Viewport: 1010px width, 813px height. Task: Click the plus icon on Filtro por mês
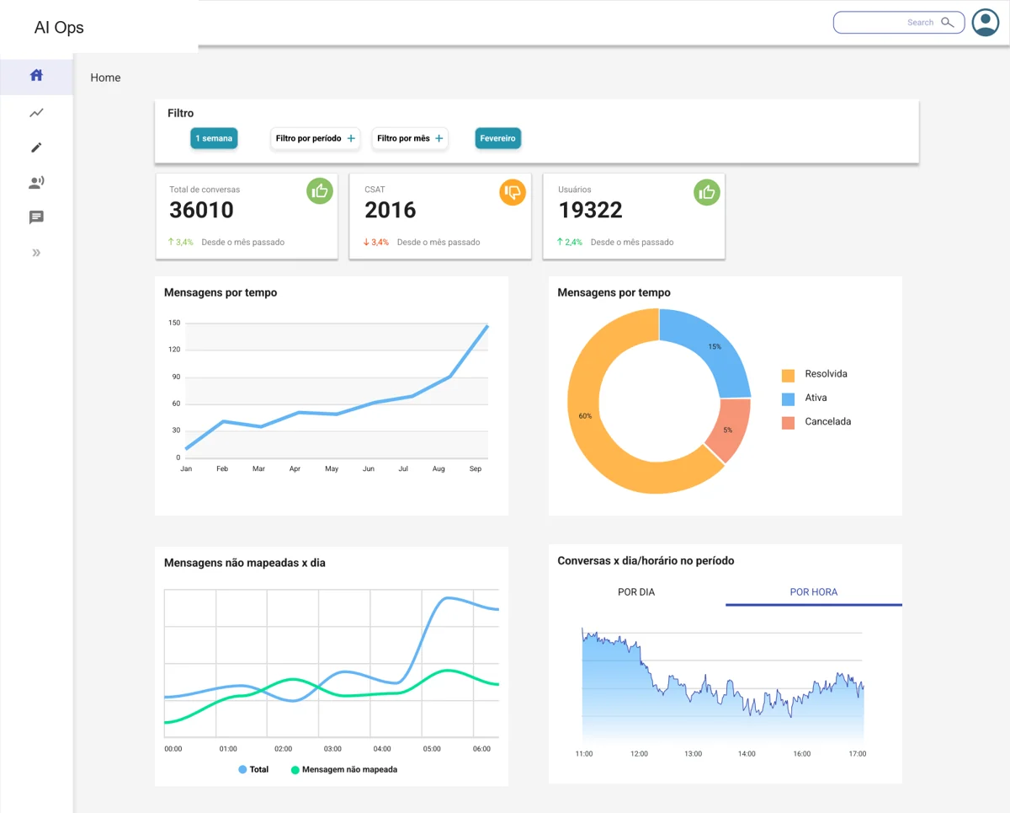[439, 138]
